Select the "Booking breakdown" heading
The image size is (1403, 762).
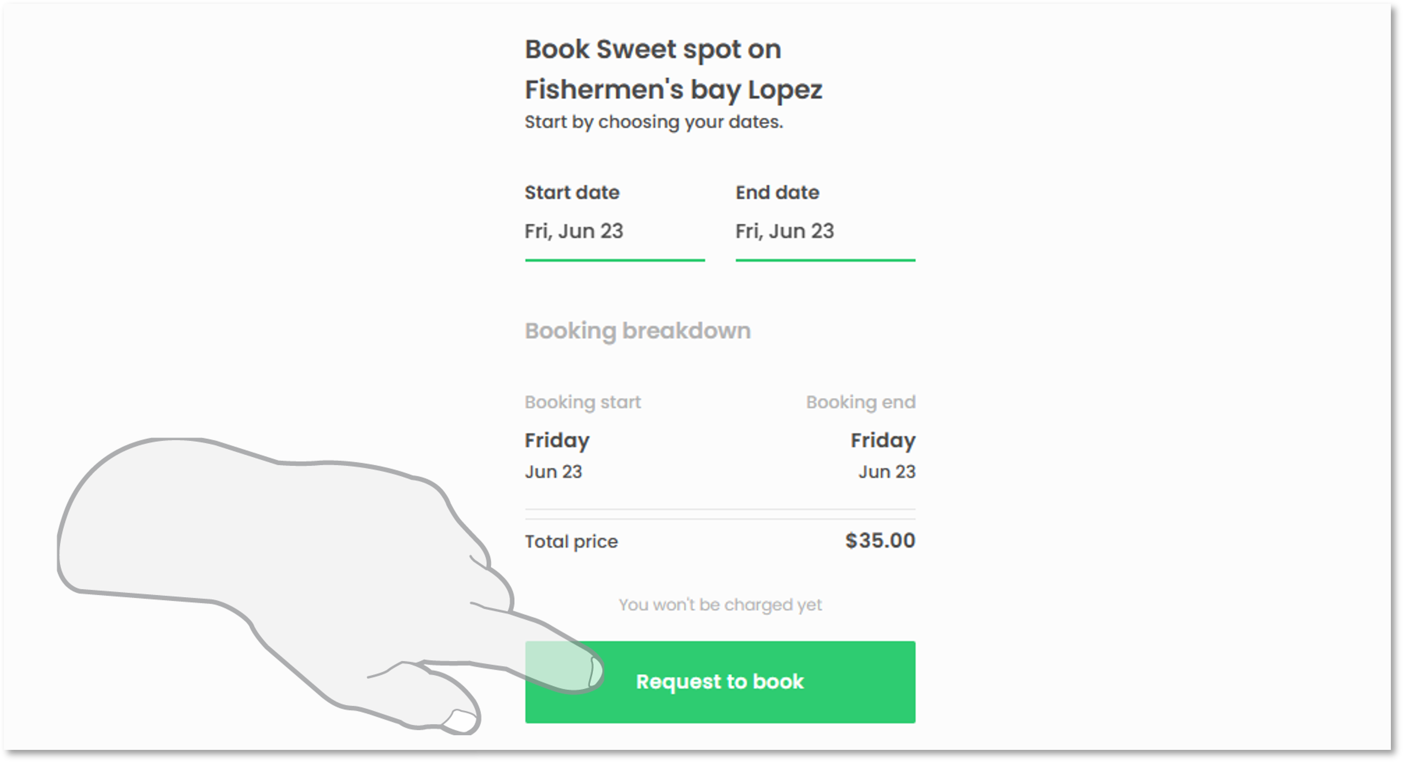pyautogui.click(x=637, y=331)
